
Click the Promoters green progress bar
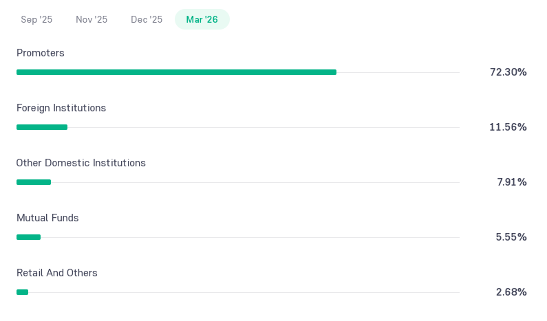(177, 72)
